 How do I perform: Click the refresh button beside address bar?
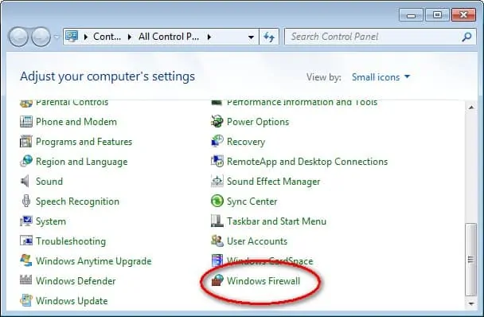point(269,37)
